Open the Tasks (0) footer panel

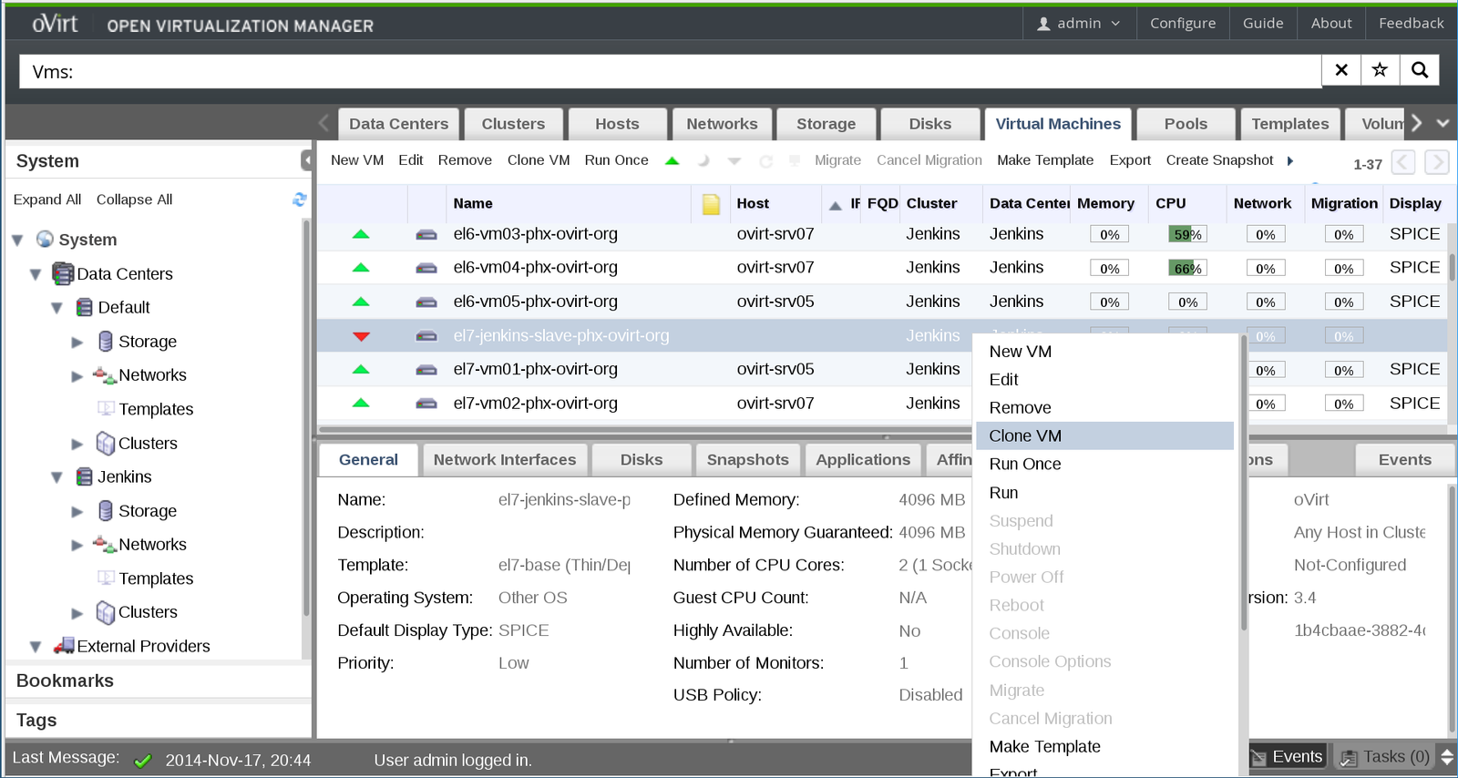(1385, 757)
